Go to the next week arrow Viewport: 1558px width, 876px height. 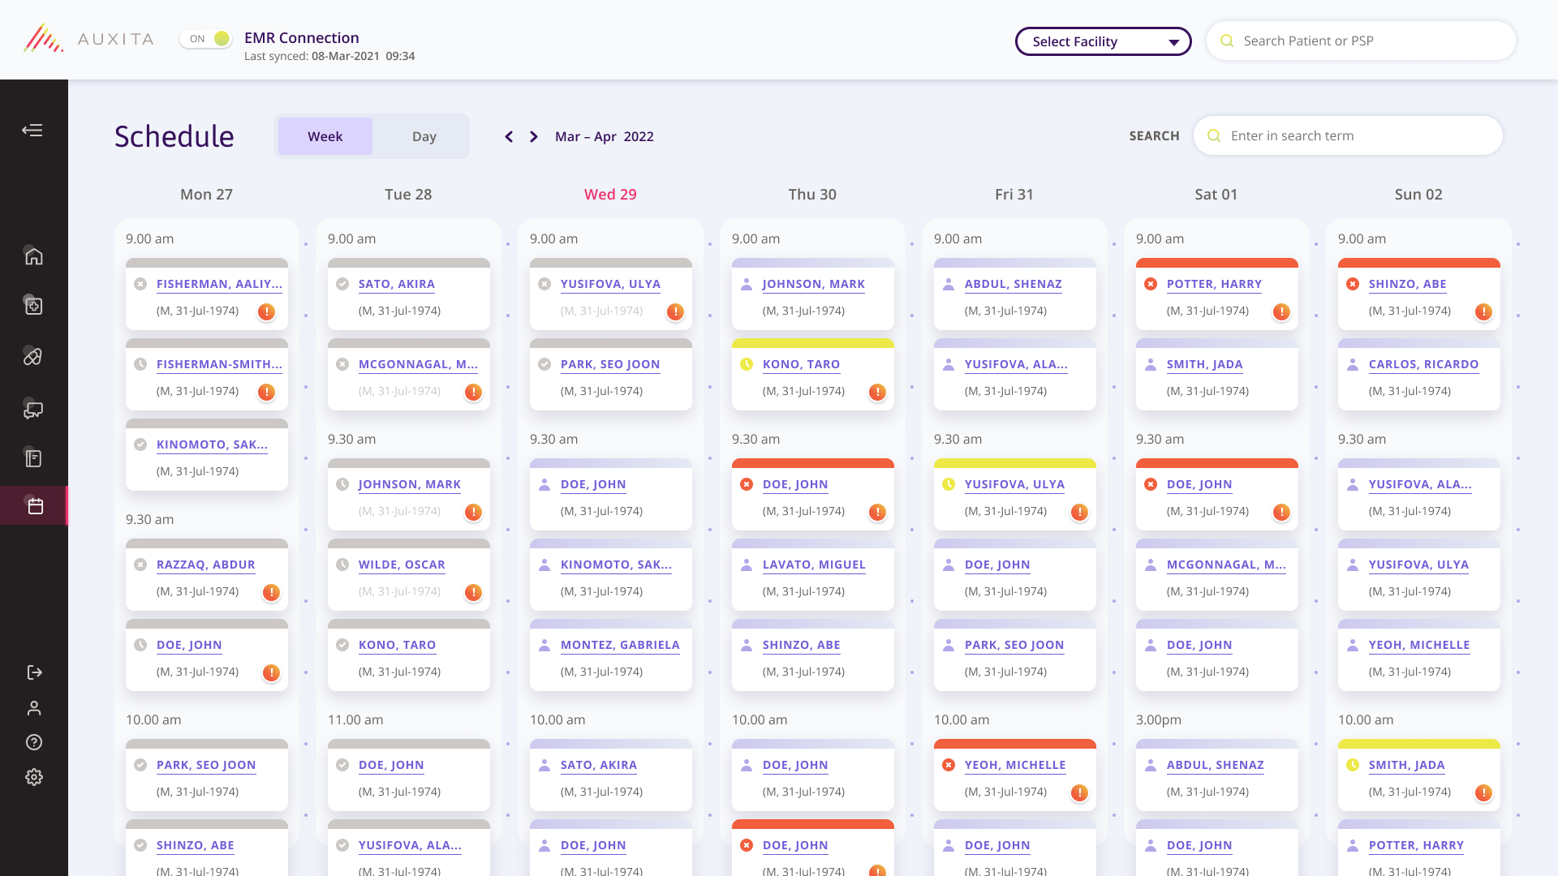click(534, 137)
